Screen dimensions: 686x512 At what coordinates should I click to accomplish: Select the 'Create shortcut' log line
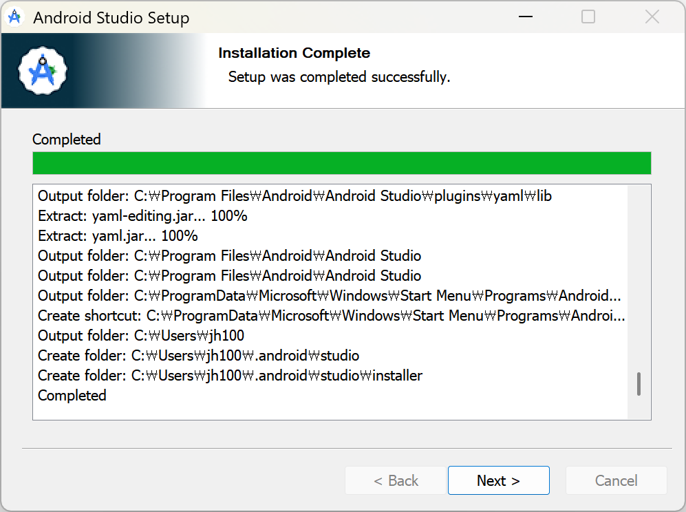[331, 315]
